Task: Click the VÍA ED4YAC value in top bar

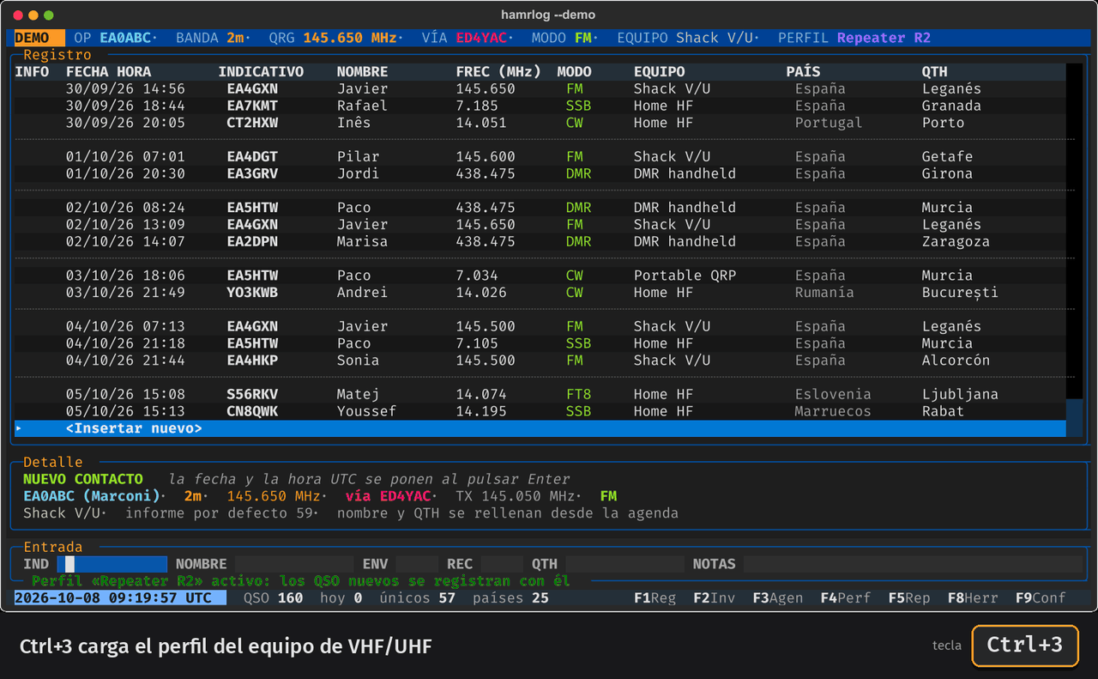Action: tap(481, 38)
